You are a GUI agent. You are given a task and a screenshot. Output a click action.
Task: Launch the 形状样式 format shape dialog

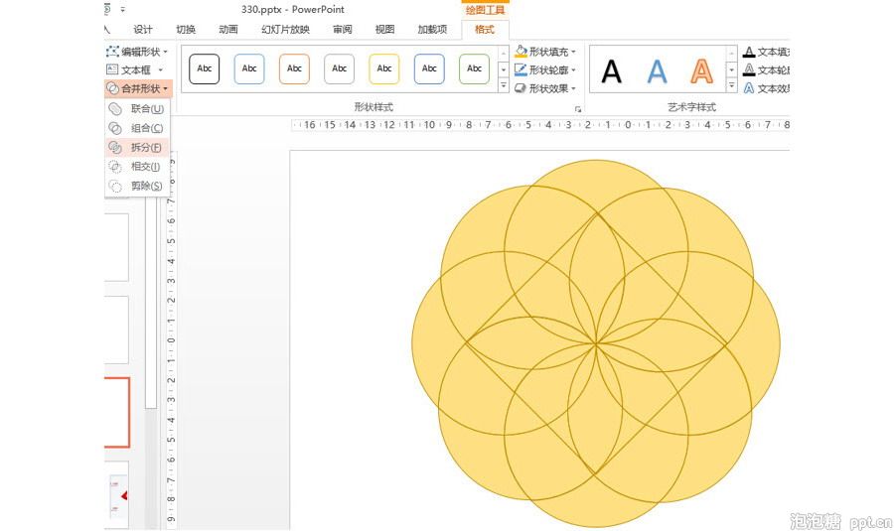[x=577, y=109]
